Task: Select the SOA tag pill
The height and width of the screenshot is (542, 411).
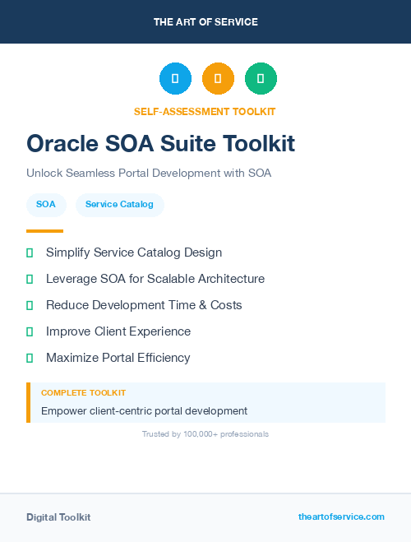Action: click(46, 205)
